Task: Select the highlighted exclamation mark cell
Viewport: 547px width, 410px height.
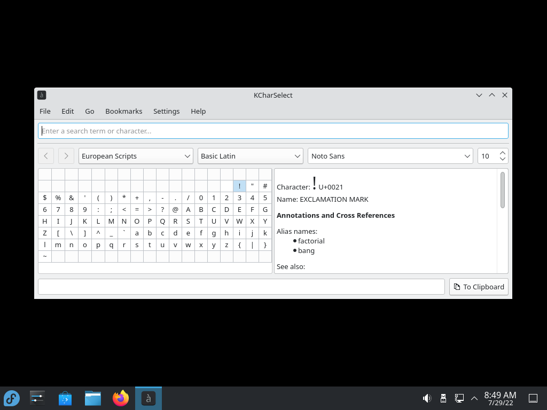Action: [x=239, y=186]
